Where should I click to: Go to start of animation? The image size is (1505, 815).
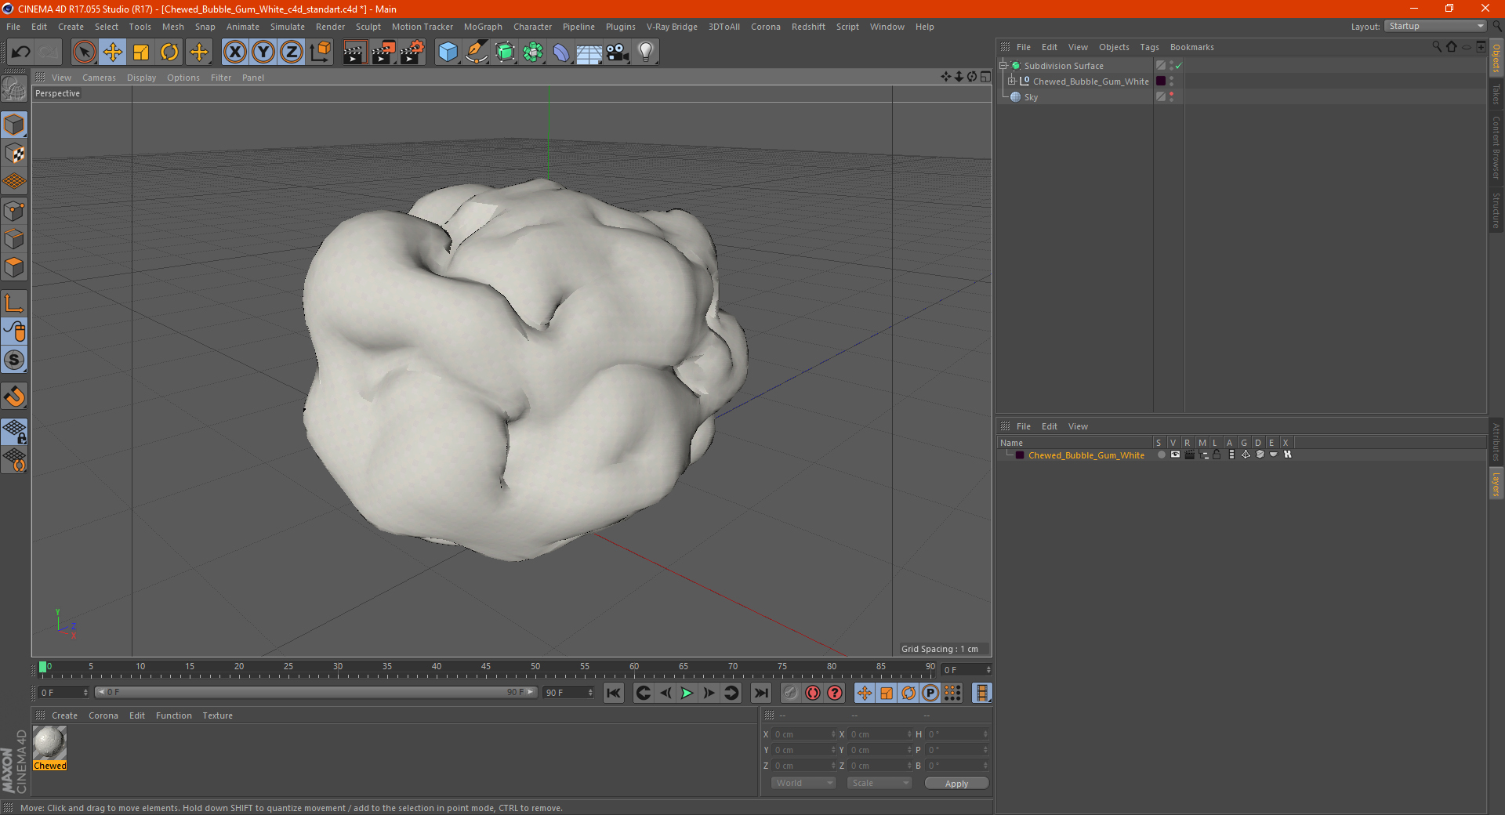pos(614,693)
